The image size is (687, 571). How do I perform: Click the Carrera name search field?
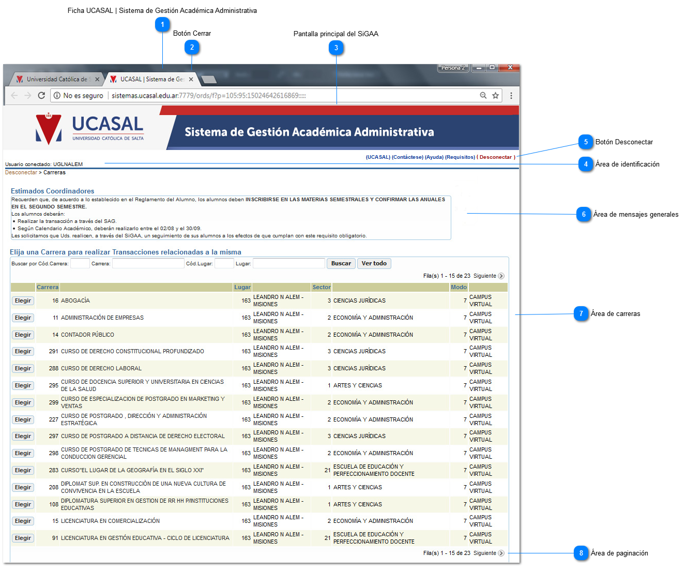click(148, 263)
